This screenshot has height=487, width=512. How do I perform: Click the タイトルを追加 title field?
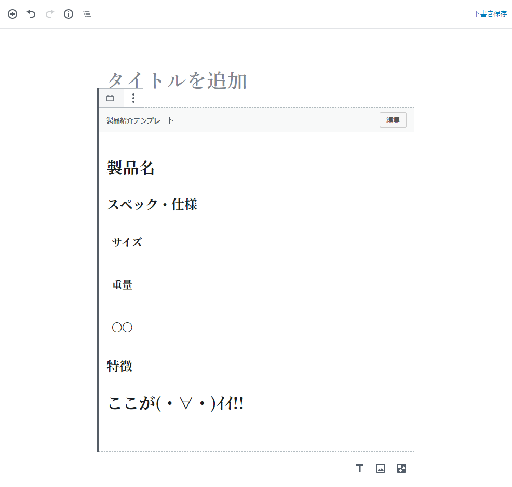pyautogui.click(x=177, y=80)
